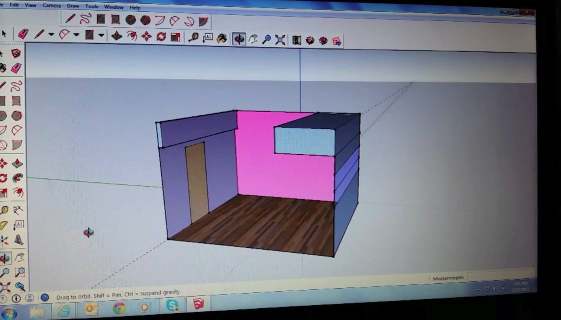Open the Instructor help question-mark icon
561x320 pixels.
tap(45, 298)
